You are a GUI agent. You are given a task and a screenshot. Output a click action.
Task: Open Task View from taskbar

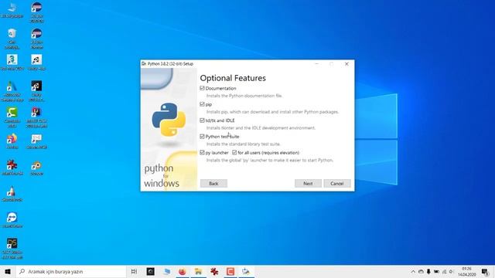point(134,271)
